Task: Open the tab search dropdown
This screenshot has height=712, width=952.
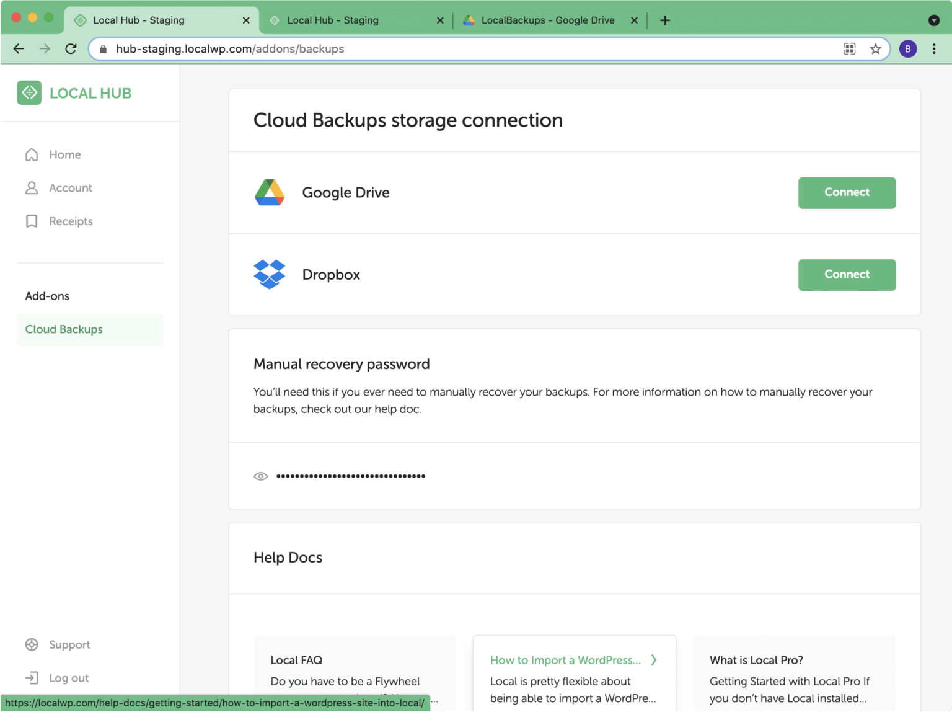Action: tap(933, 20)
